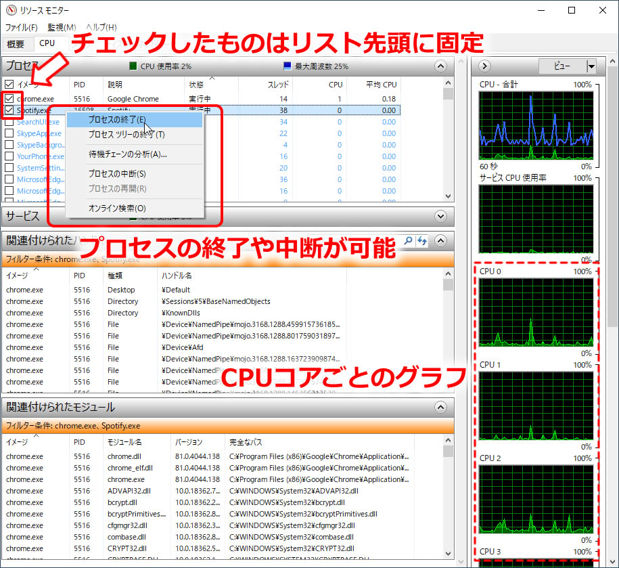
Task: Open the Help menu
Action: [x=101, y=27]
